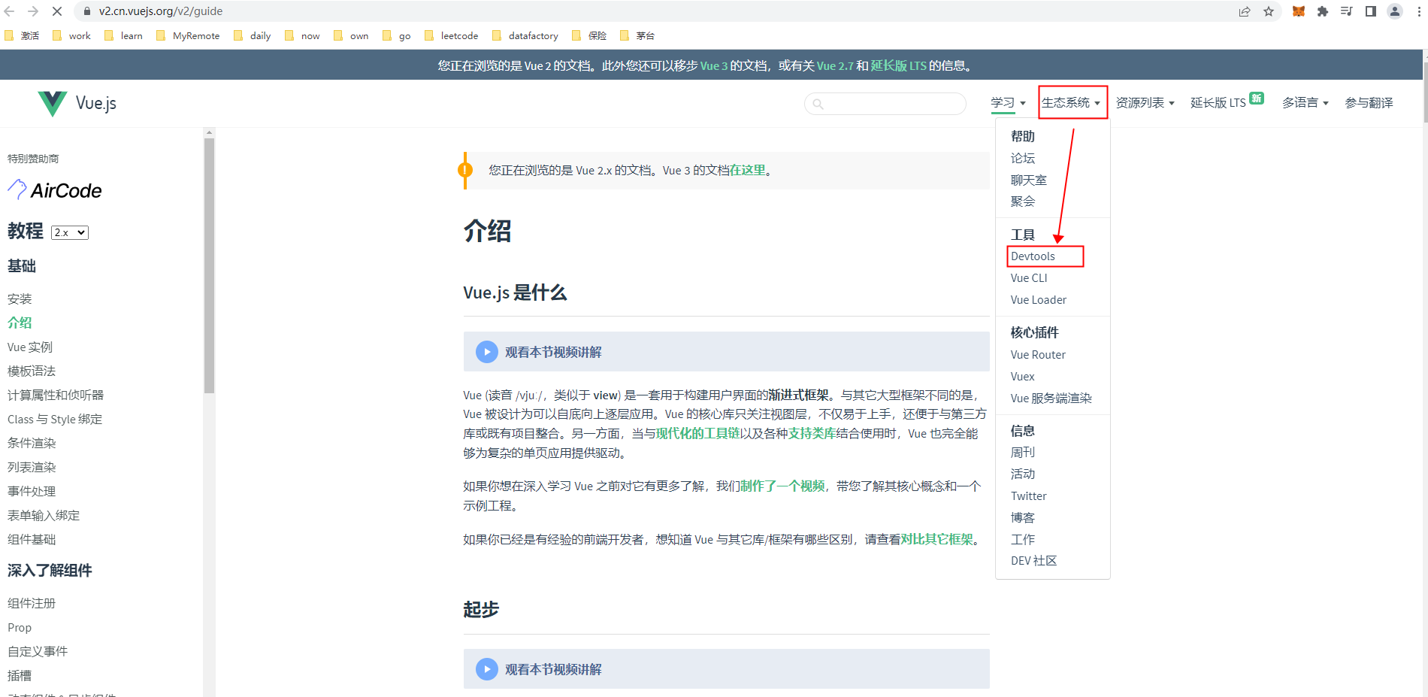This screenshot has width=1428, height=697.
Task: Click the browser address bar URL
Action: pyautogui.click(x=160, y=11)
